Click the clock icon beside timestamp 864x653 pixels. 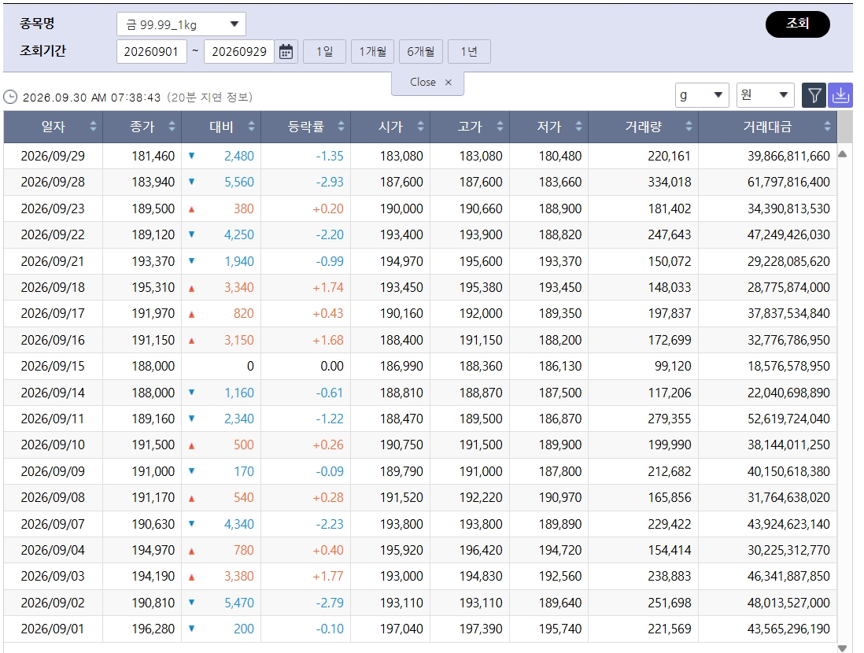click(x=10, y=98)
